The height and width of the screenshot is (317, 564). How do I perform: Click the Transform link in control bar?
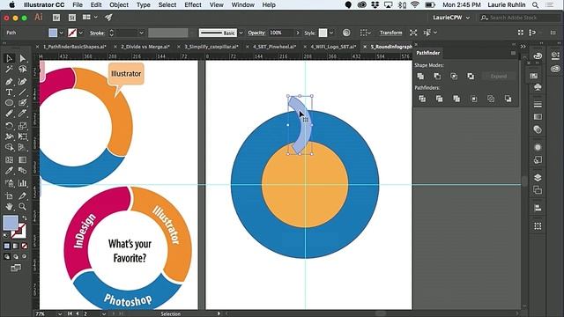[390, 33]
